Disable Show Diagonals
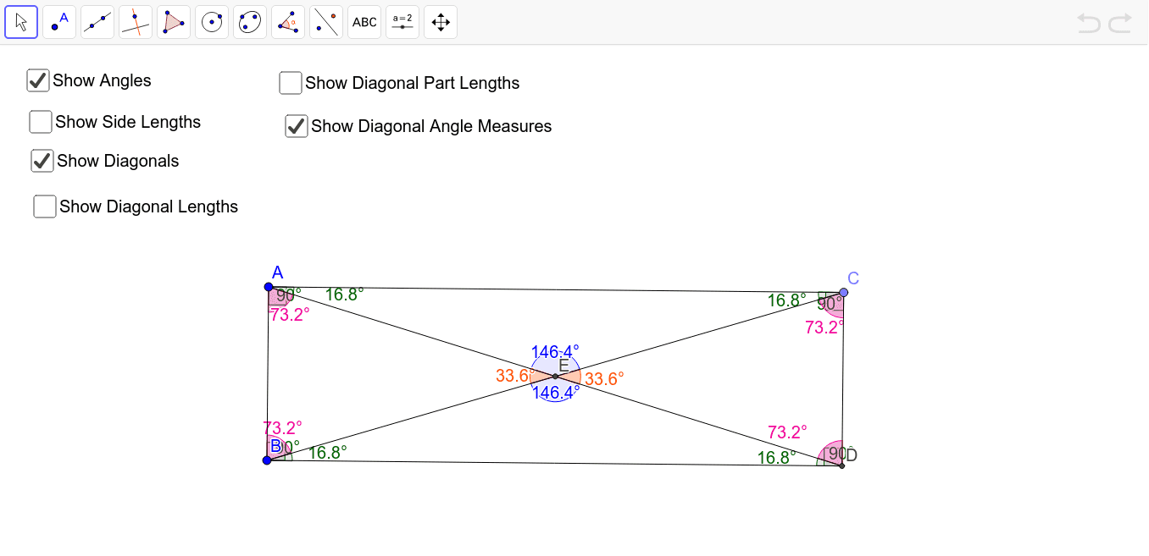Image resolution: width=1149 pixels, height=556 pixels. pos(42,161)
